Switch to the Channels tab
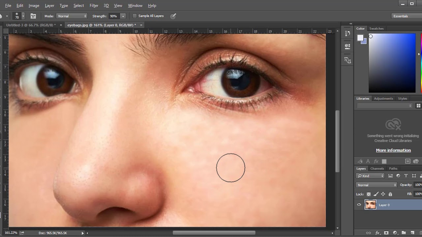 click(377, 169)
